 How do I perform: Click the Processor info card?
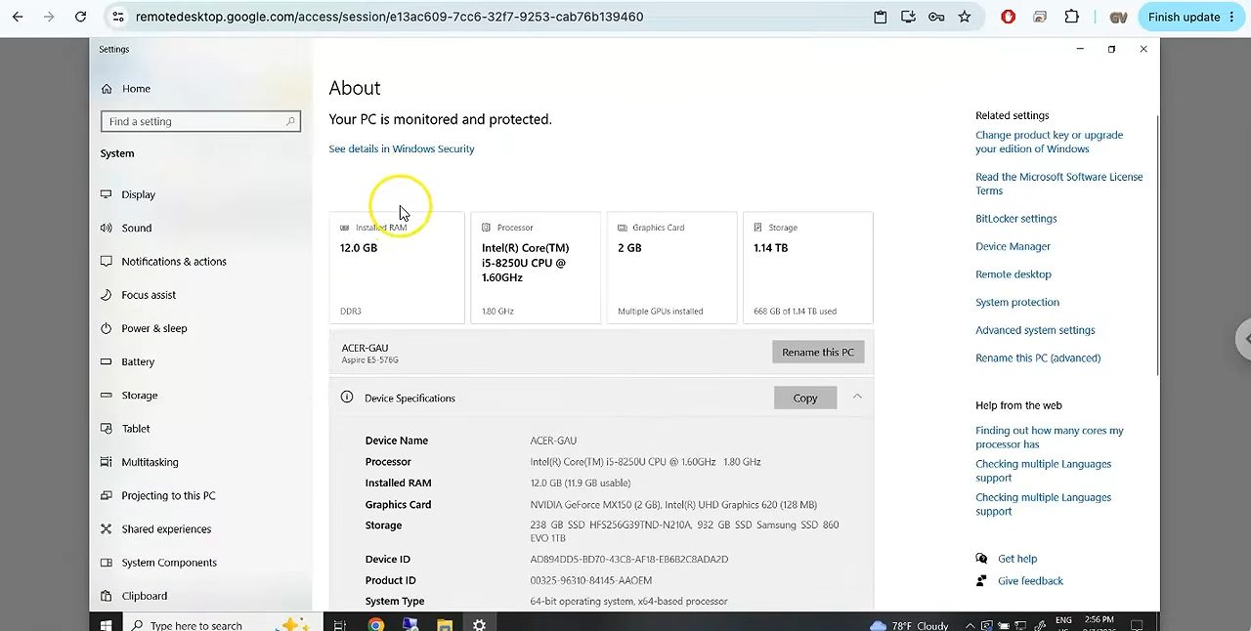pyautogui.click(x=536, y=268)
